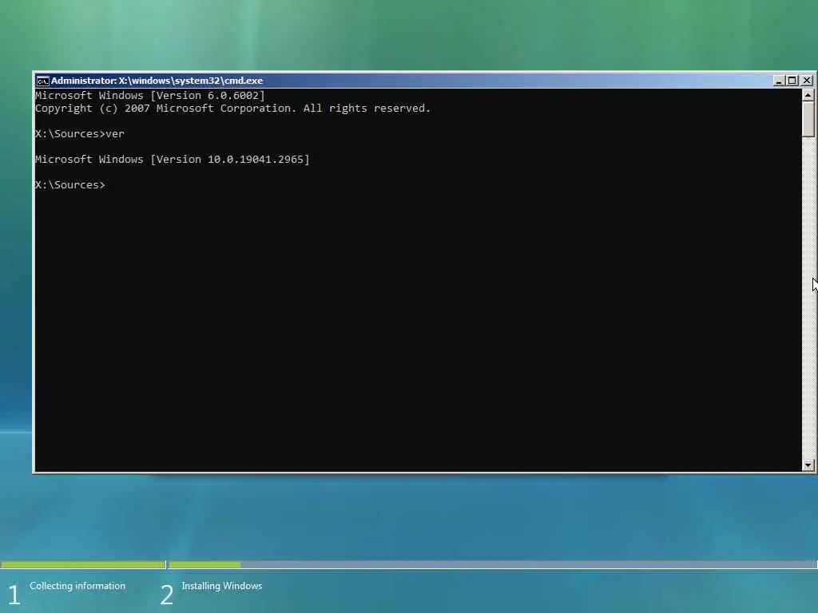818x613 pixels.
Task: Click the cmd scrollbar down arrow
Action: click(x=808, y=465)
